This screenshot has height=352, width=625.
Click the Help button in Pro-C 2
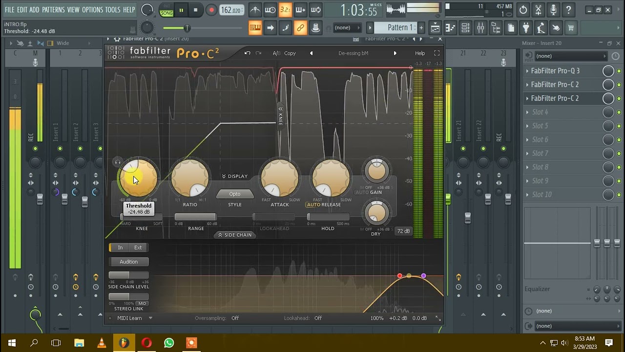click(x=420, y=53)
